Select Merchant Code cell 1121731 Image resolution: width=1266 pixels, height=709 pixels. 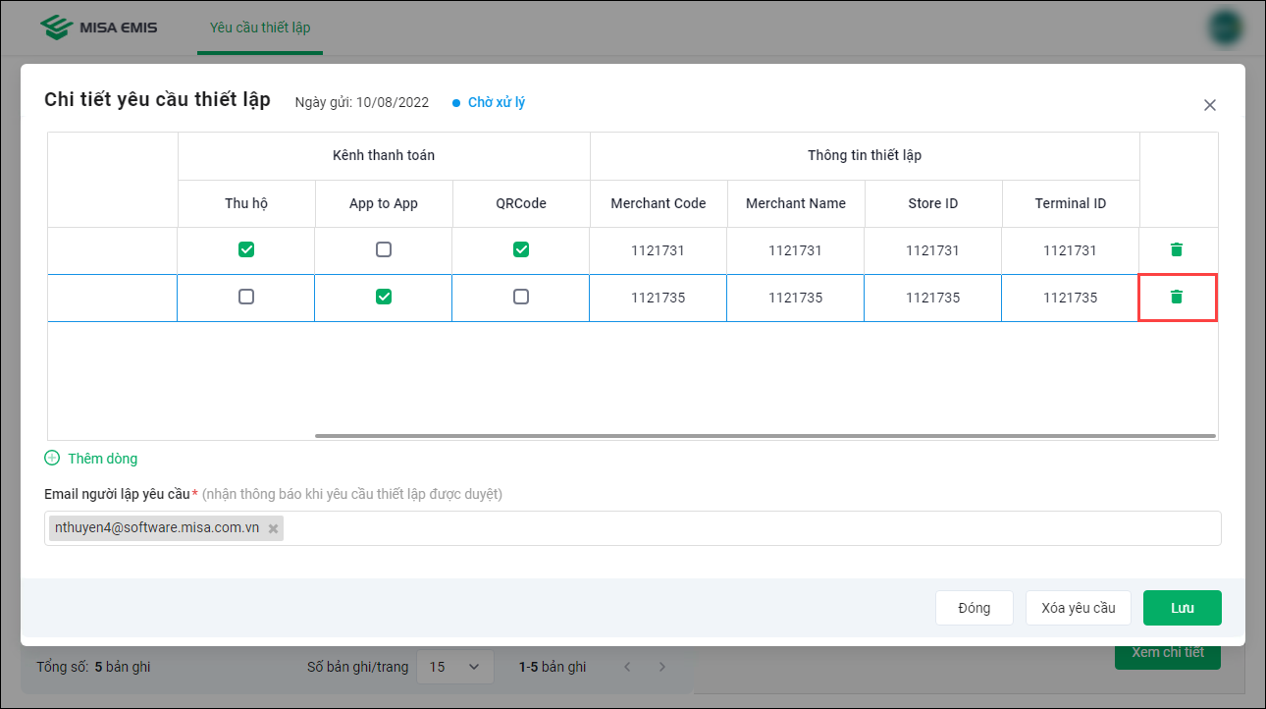659,250
